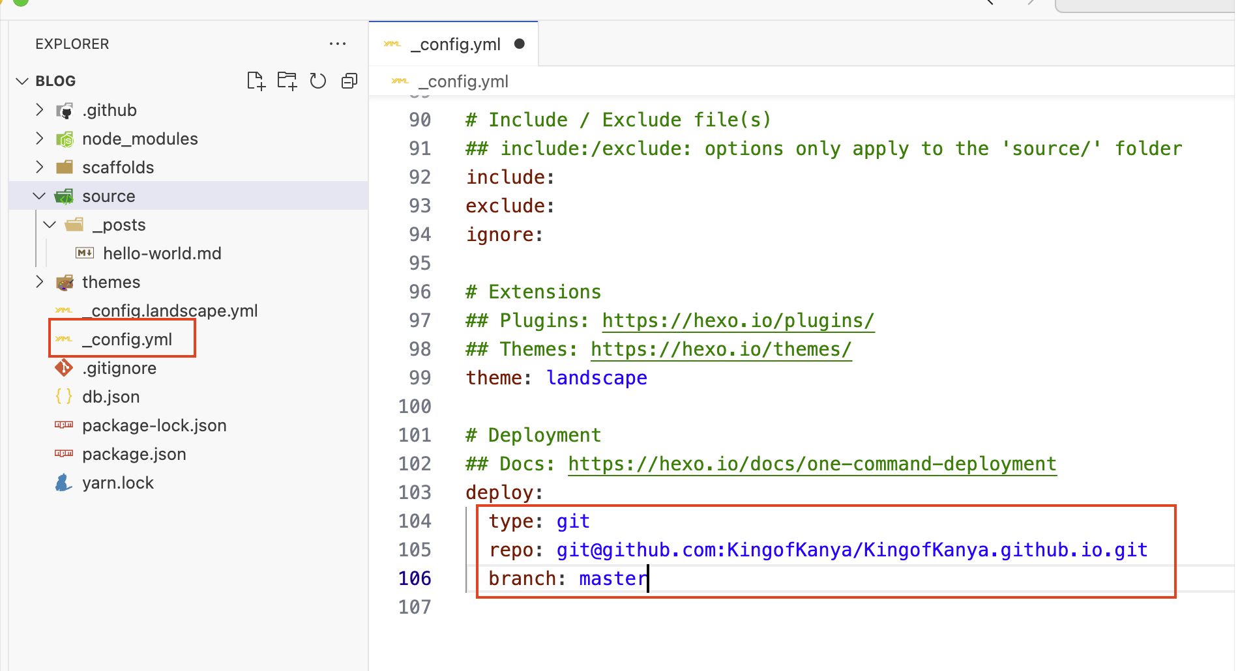Click the YAML icon in the _config.yml tab
This screenshot has width=1253, height=671.
pos(392,44)
